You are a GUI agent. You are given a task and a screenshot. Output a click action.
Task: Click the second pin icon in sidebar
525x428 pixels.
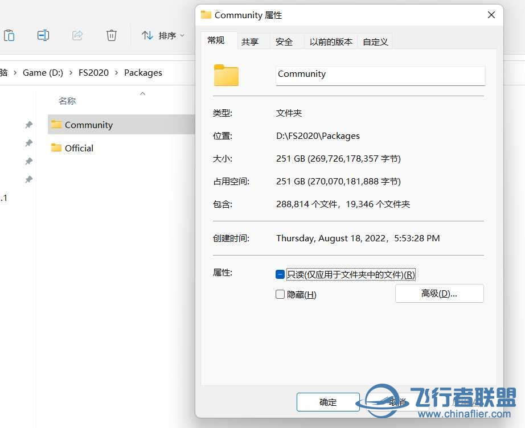coord(29,143)
